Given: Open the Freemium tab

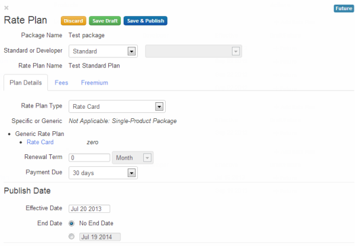Looking at the screenshot, I should click(94, 83).
